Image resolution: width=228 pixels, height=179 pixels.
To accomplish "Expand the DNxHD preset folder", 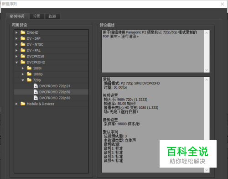I will pos(16,32).
